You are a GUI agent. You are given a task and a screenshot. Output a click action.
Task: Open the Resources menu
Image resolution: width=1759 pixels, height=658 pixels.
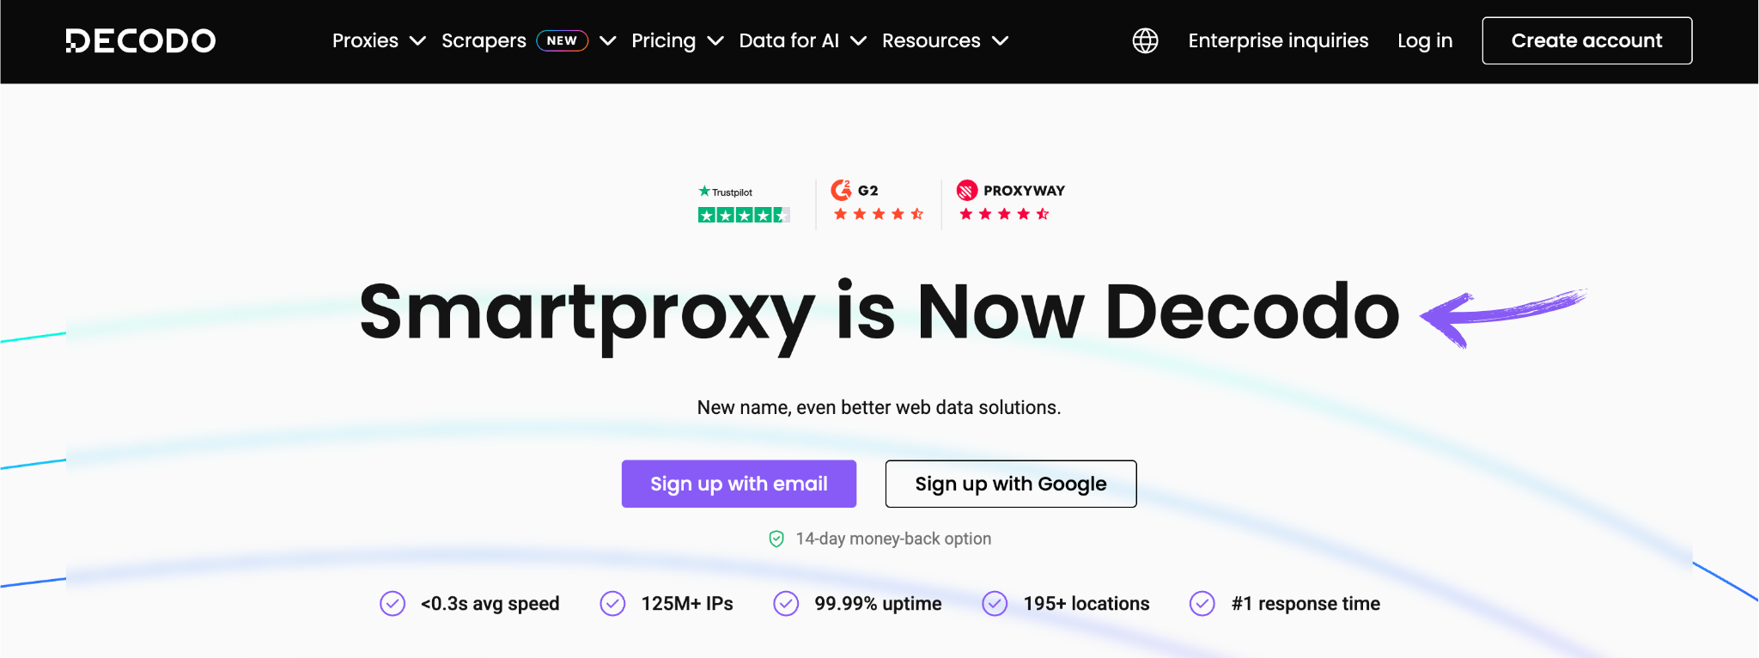pyautogui.click(x=931, y=40)
